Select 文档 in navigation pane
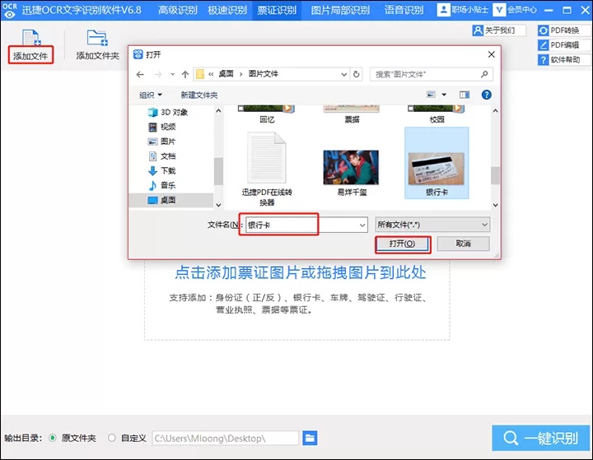This screenshot has height=460, width=593. (x=162, y=156)
